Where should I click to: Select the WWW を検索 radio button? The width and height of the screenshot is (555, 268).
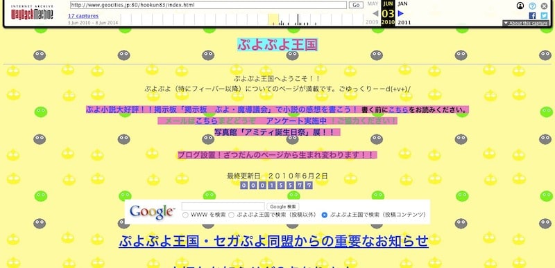coord(185,215)
